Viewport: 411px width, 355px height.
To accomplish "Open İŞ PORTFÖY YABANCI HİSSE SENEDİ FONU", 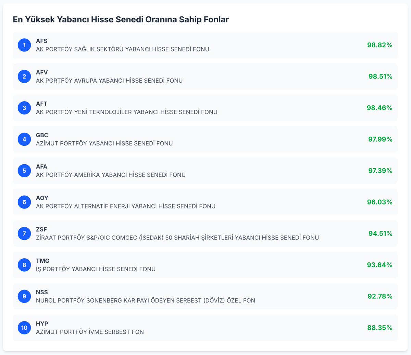I will [x=96, y=269].
